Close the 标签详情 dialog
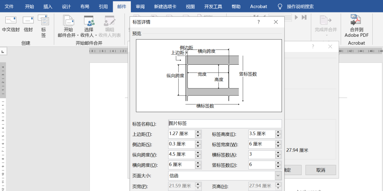The height and width of the screenshot is (191, 383). (x=276, y=22)
